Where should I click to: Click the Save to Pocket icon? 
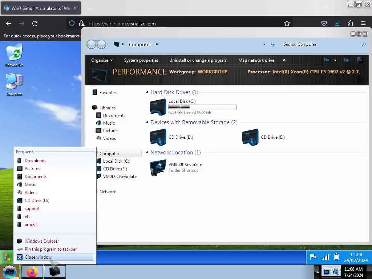[x=324, y=23]
